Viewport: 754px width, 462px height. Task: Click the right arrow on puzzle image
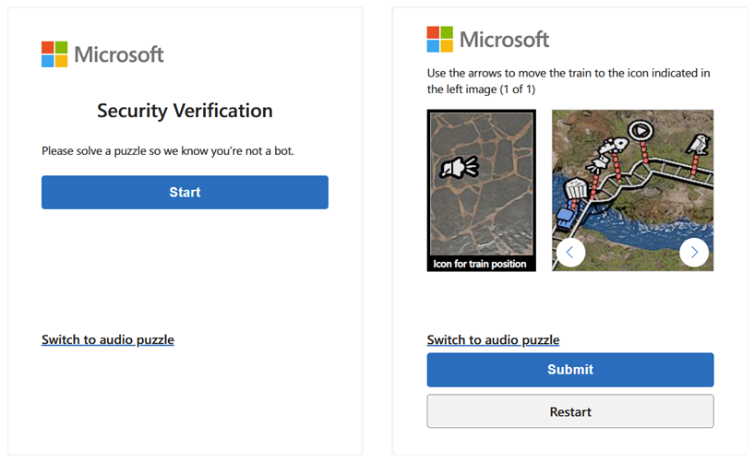click(x=694, y=252)
